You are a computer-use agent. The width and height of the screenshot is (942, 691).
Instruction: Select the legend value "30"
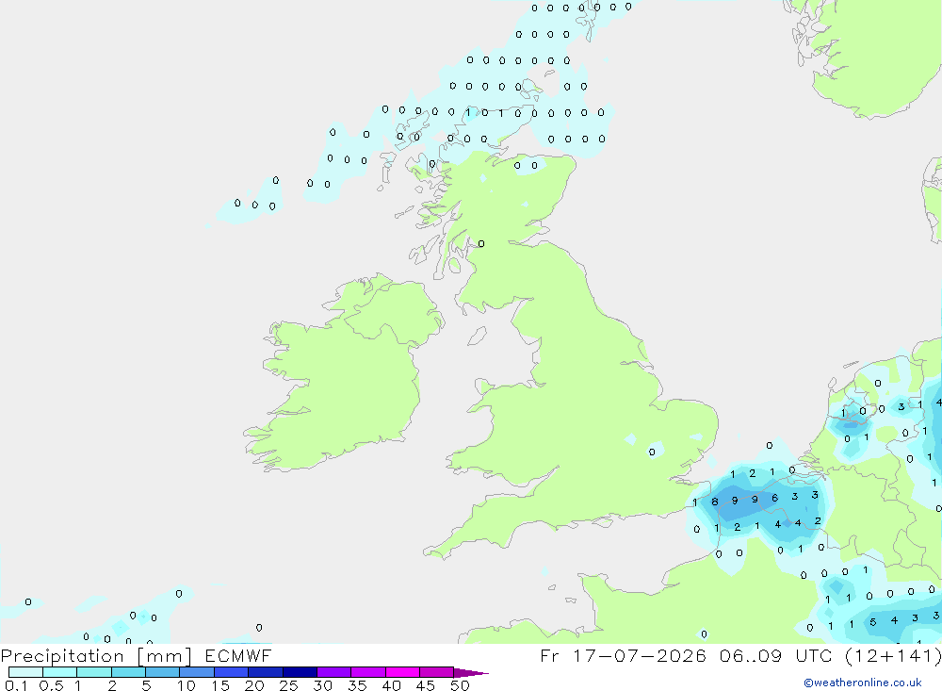point(323,685)
